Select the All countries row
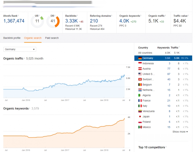The height and width of the screenshot is (152, 196). pyautogui.click(x=145, y=53)
